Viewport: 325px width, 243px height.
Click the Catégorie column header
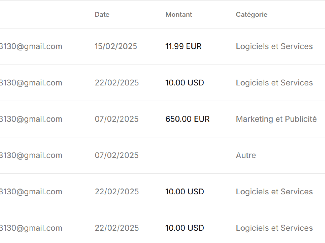(x=252, y=15)
